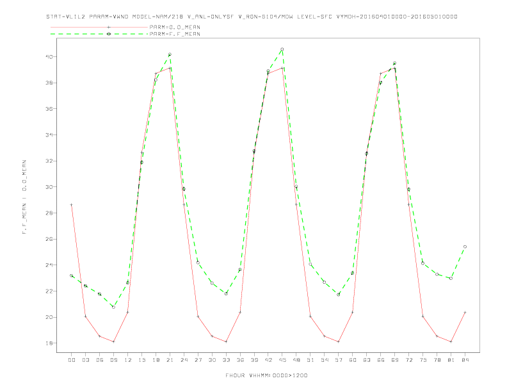
Task: Click the y-axis tick label 32
Action: click(49, 161)
